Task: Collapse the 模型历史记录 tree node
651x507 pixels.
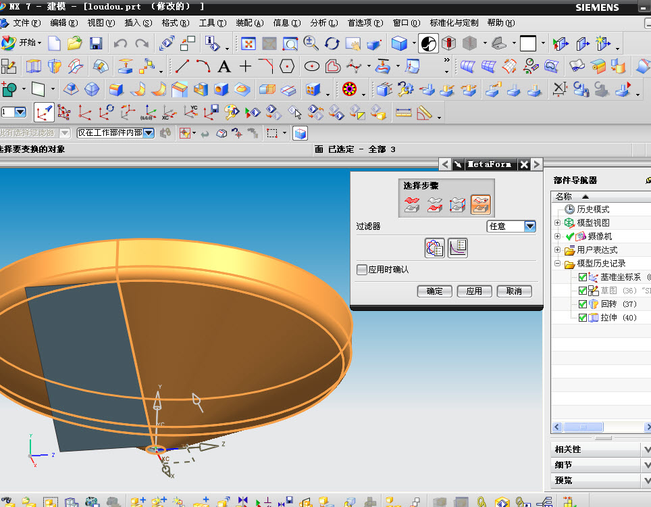Action: pyautogui.click(x=557, y=264)
